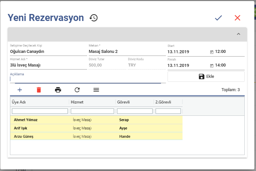This screenshot has width=256, height=171.
Task: Open the Start date calendar picker
Action: point(211,52)
